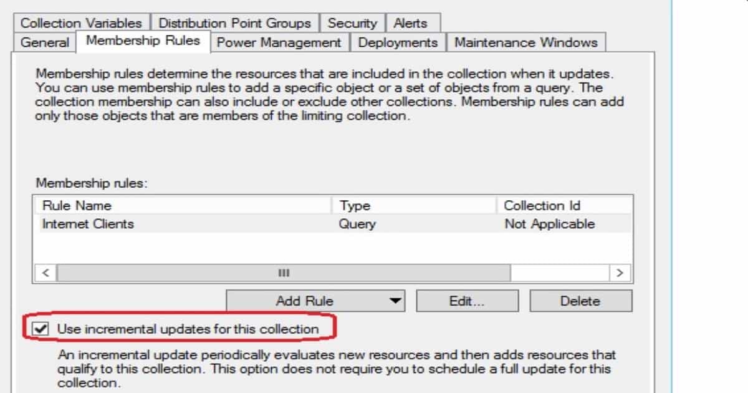Switch to the Collection Variables tab
The width and height of the screenshot is (748, 393).
pyautogui.click(x=81, y=23)
